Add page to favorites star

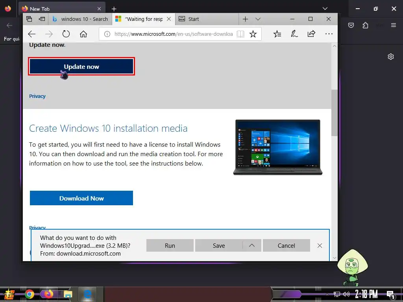point(253,34)
